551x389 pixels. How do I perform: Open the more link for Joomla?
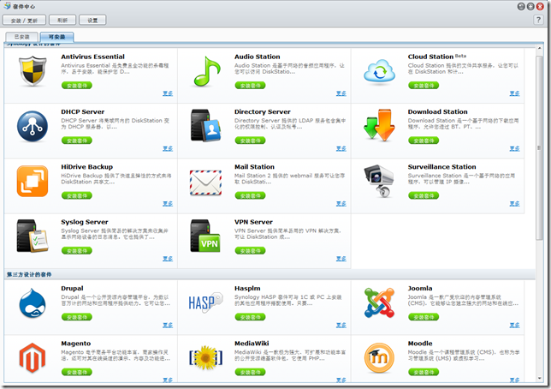[x=515, y=325]
